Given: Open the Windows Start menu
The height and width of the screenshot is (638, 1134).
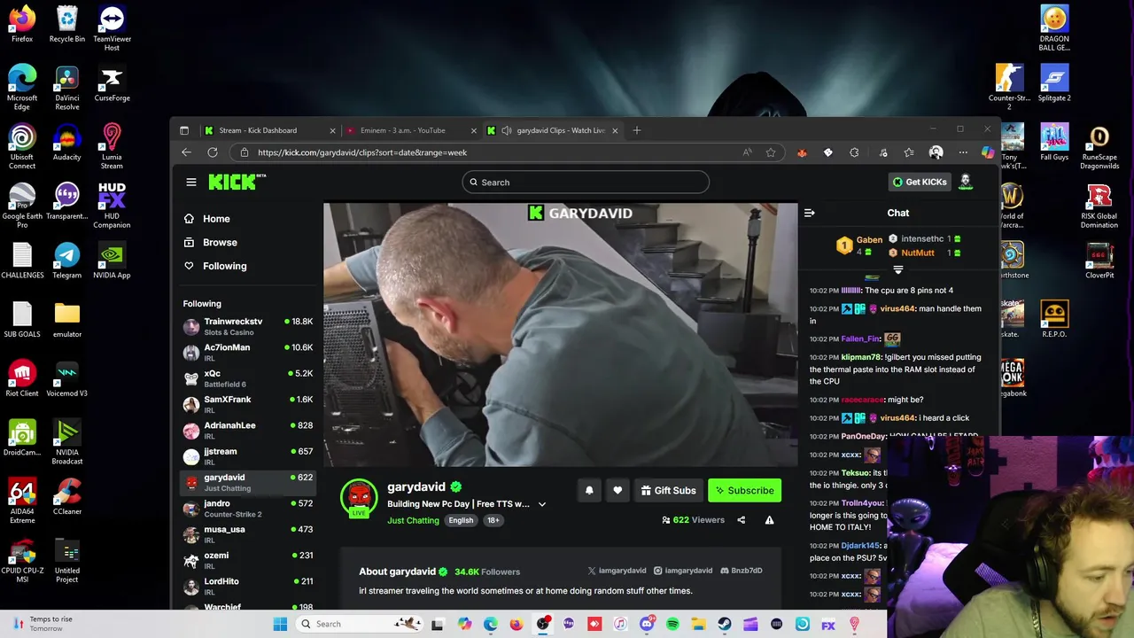Looking at the screenshot, I should point(280,624).
